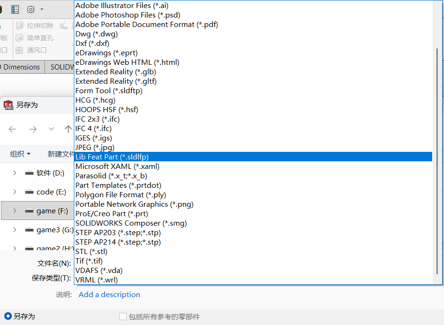Viewport: 444px width, 325px height.
Task: Click the properties list icon in top toolbar
Action: pos(15,9)
